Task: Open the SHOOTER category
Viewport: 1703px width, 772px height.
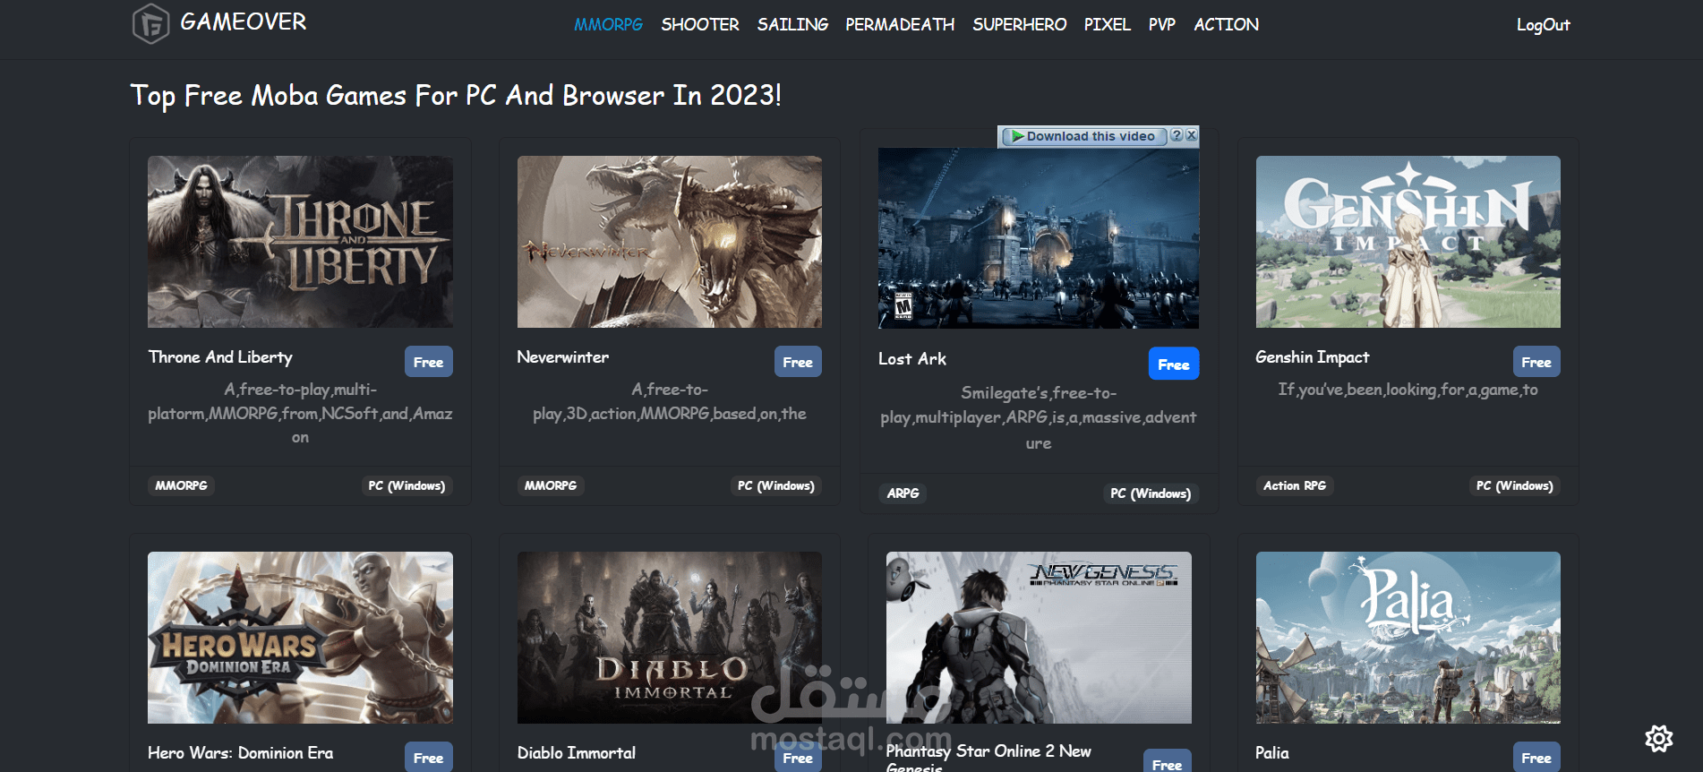Action: pyautogui.click(x=700, y=24)
